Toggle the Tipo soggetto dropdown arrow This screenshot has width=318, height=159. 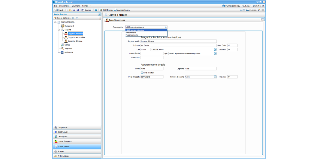tap(166, 27)
